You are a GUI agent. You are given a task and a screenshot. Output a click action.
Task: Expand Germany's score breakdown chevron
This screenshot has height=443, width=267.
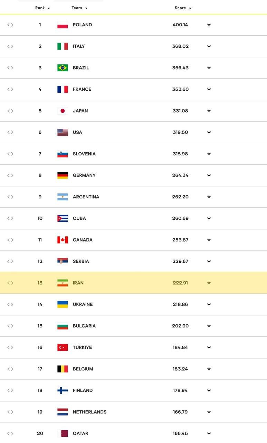[x=209, y=175]
